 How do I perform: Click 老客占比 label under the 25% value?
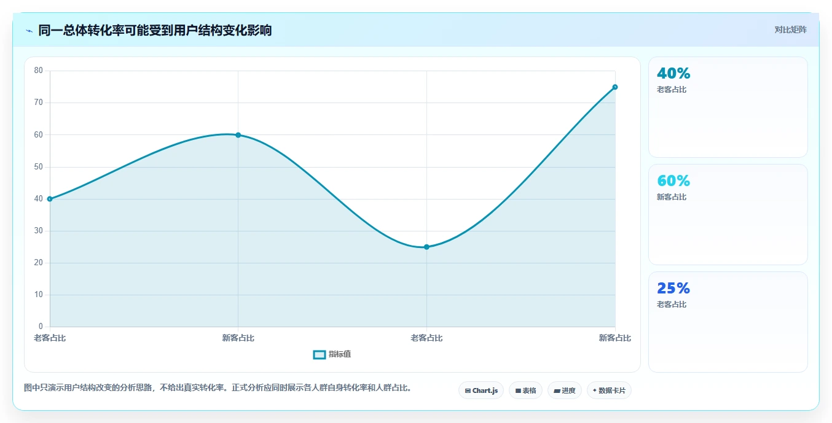coord(672,305)
